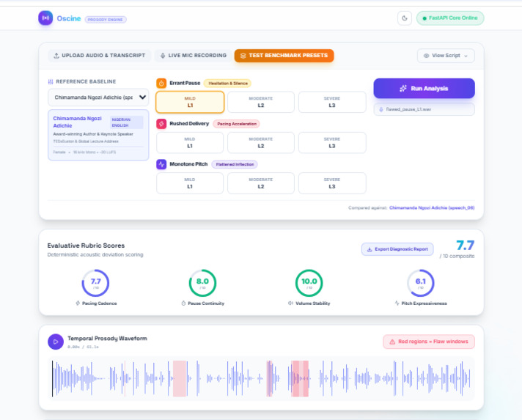
Task: Click the Oscine brand name
Action: (x=69, y=18)
